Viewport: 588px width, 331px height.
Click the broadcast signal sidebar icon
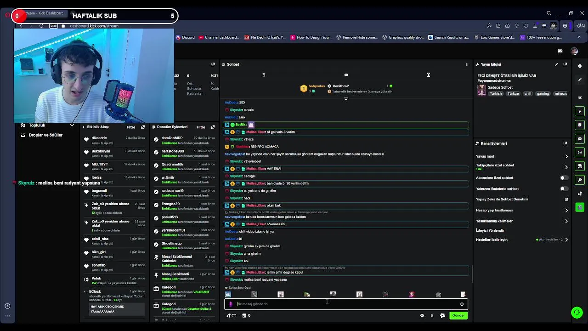pos(580,152)
